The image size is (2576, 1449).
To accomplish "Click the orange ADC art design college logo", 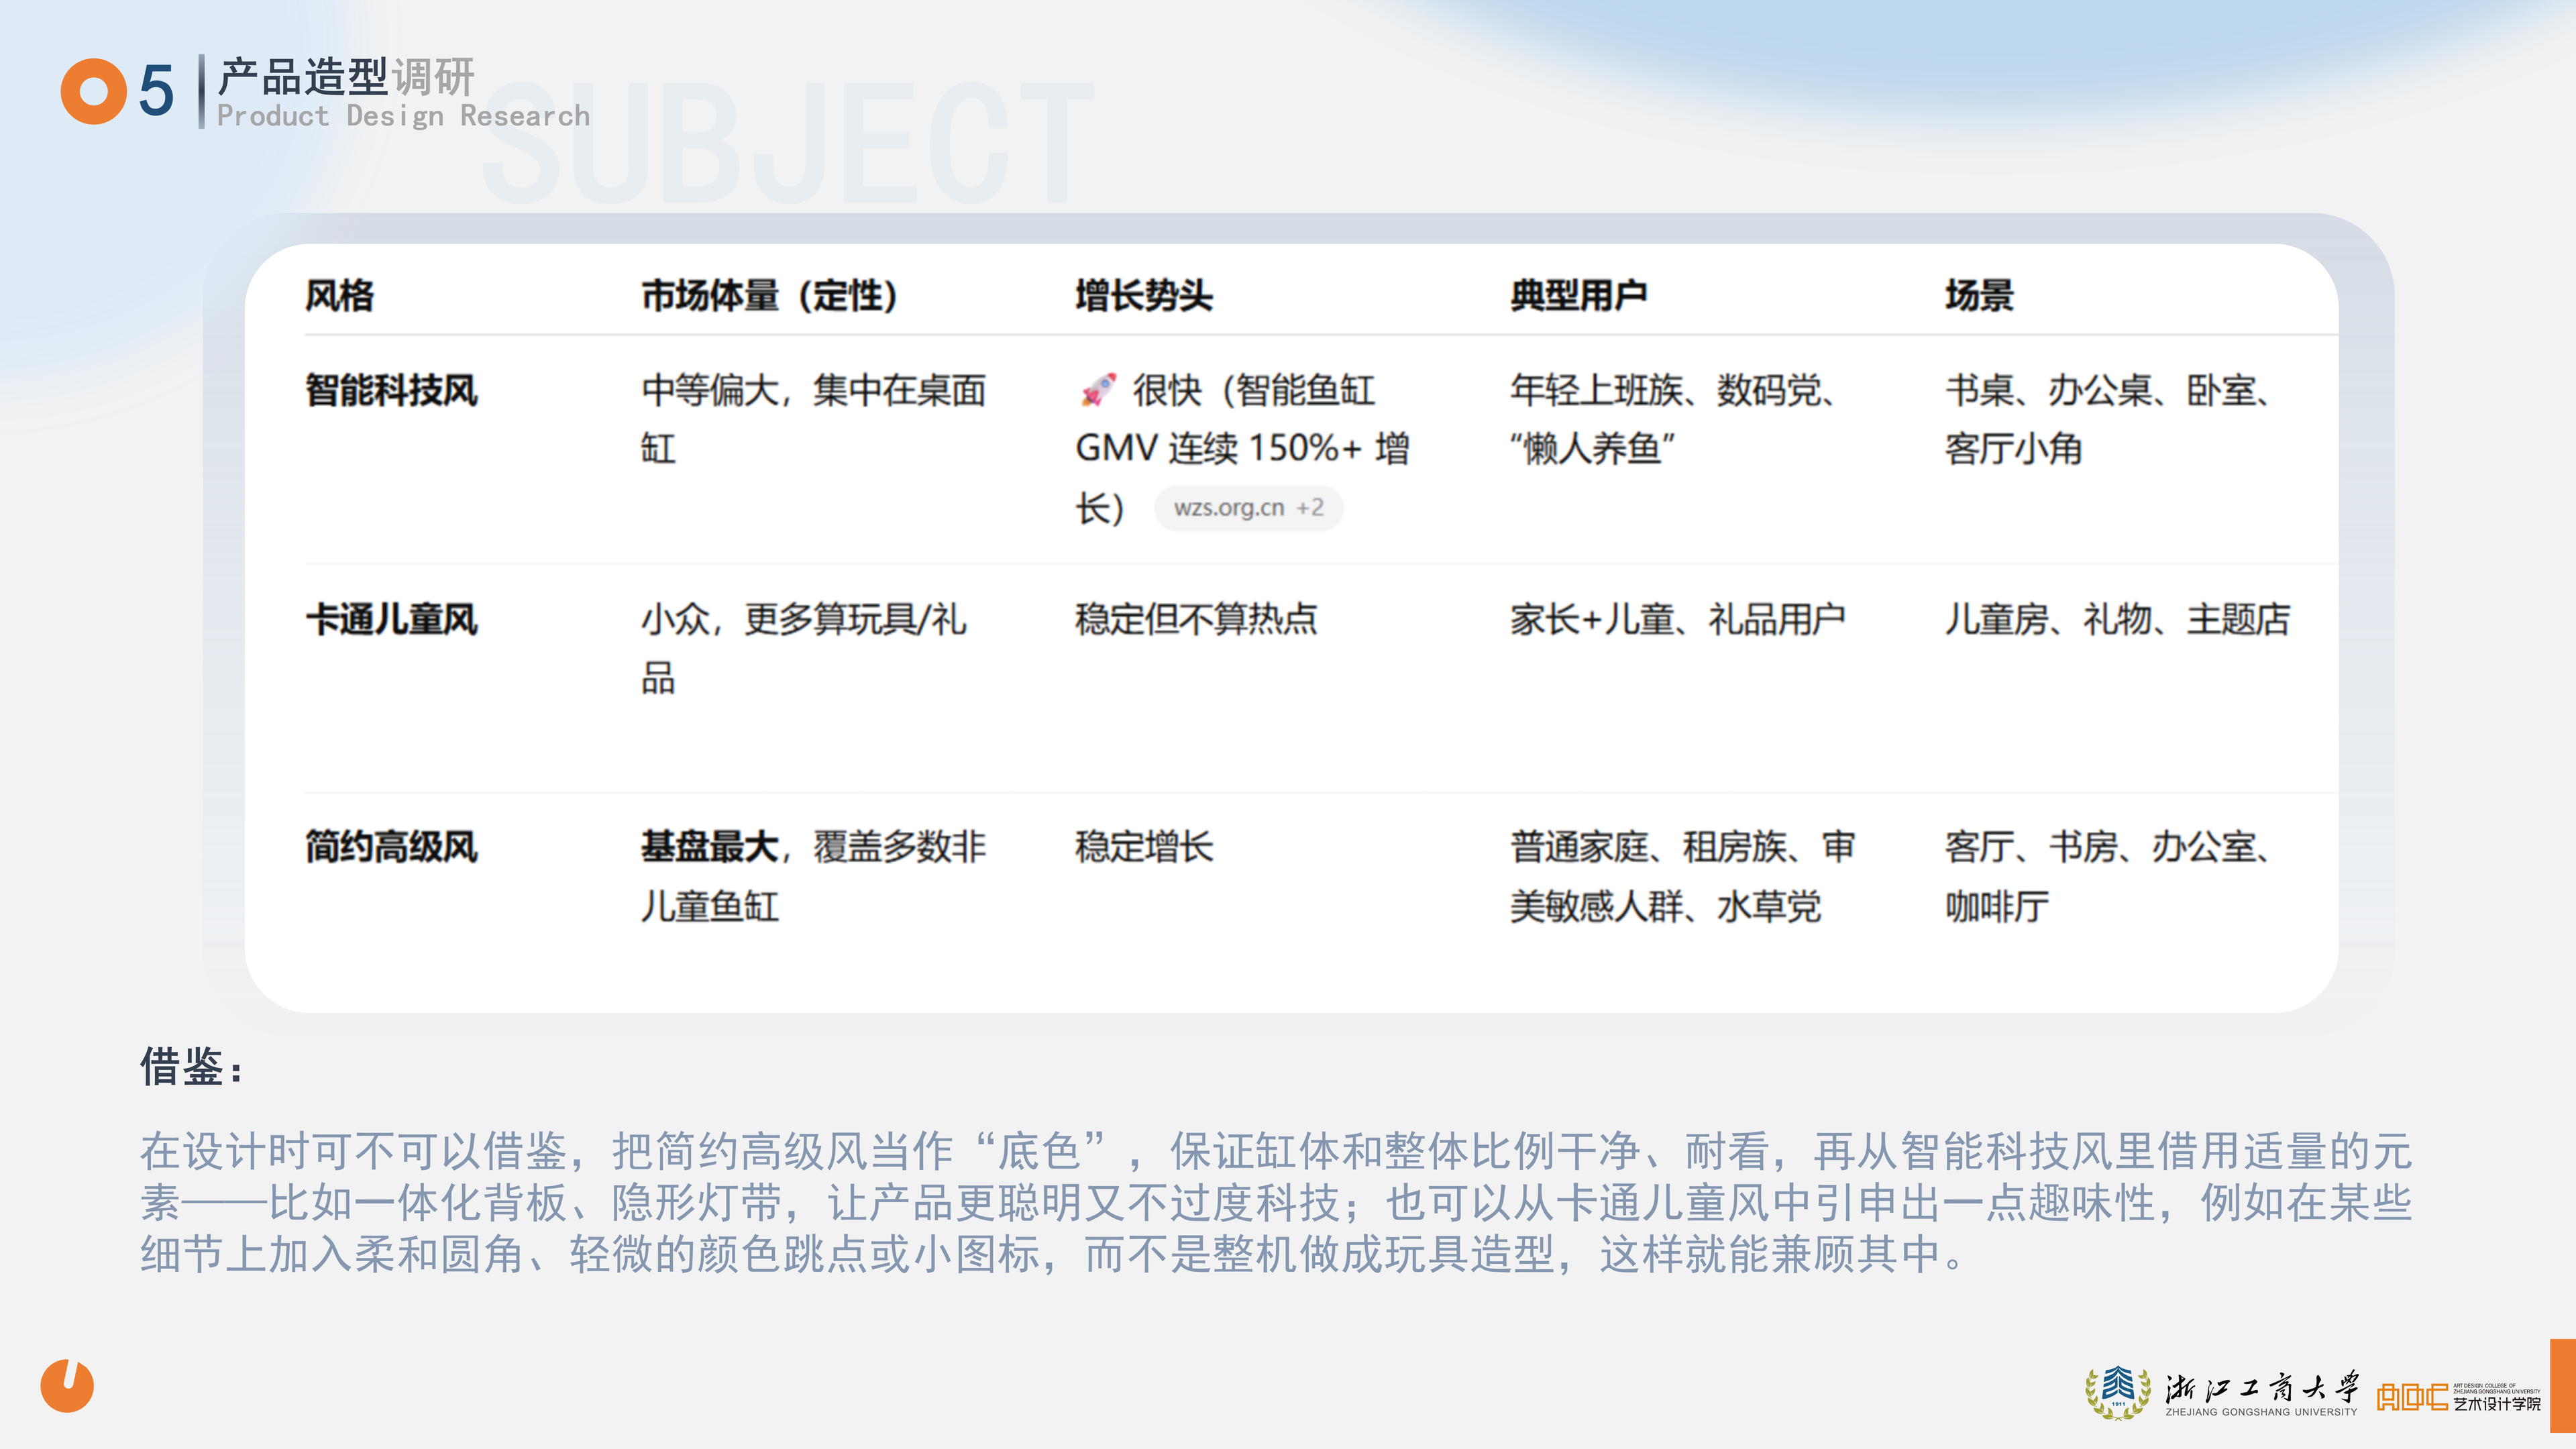I will (2412, 1396).
